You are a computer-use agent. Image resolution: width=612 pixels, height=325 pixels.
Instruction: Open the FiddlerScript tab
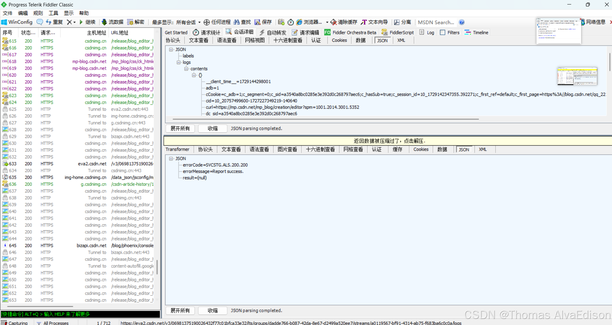398,32
